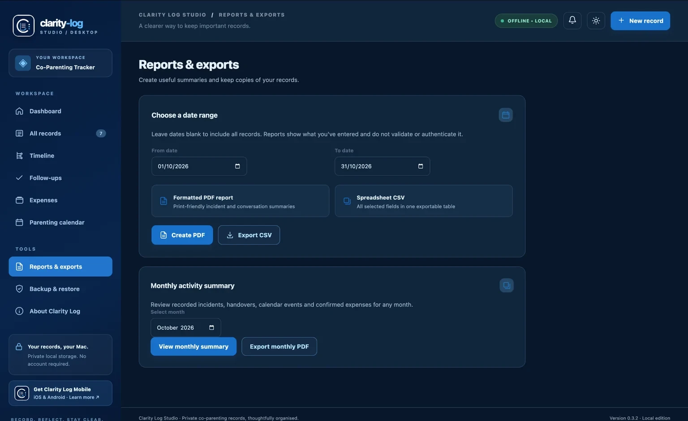Open the Select month picker icon
The width and height of the screenshot is (688, 421).
tap(211, 328)
